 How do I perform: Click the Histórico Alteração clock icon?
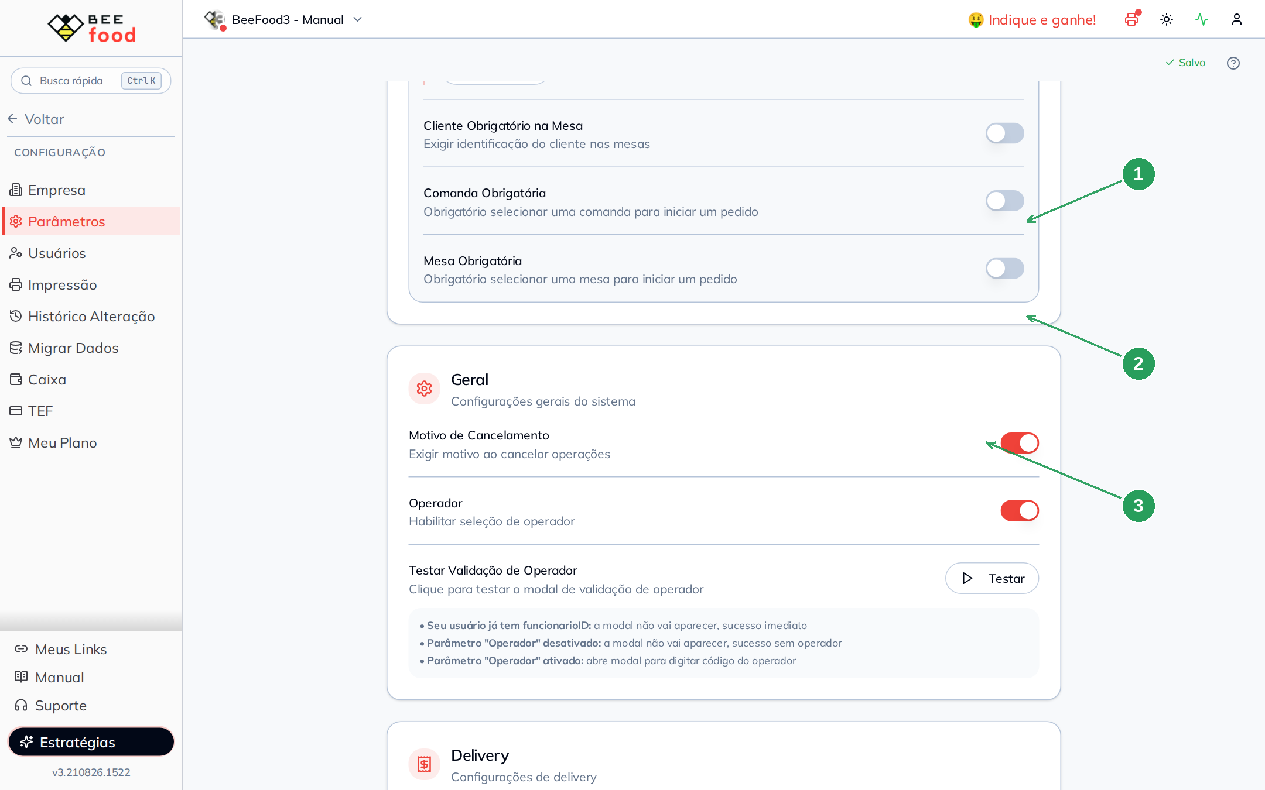(x=16, y=316)
